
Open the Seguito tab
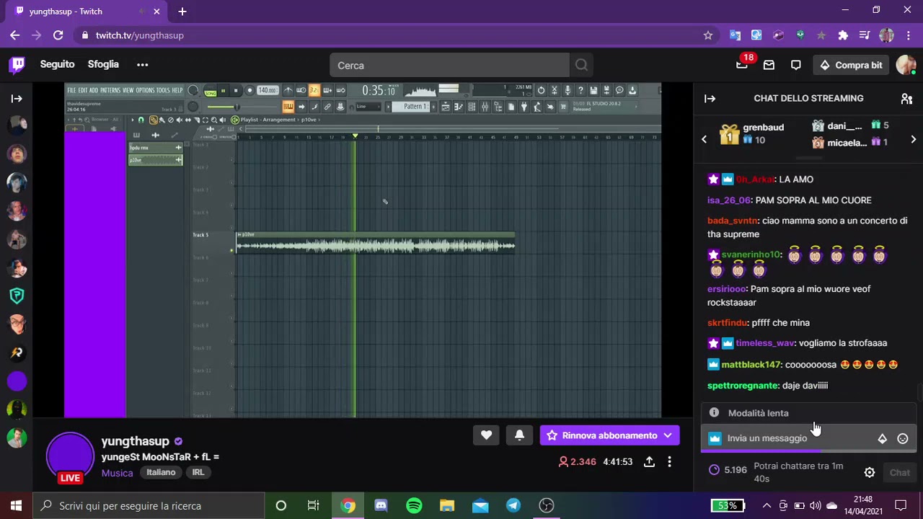(58, 64)
